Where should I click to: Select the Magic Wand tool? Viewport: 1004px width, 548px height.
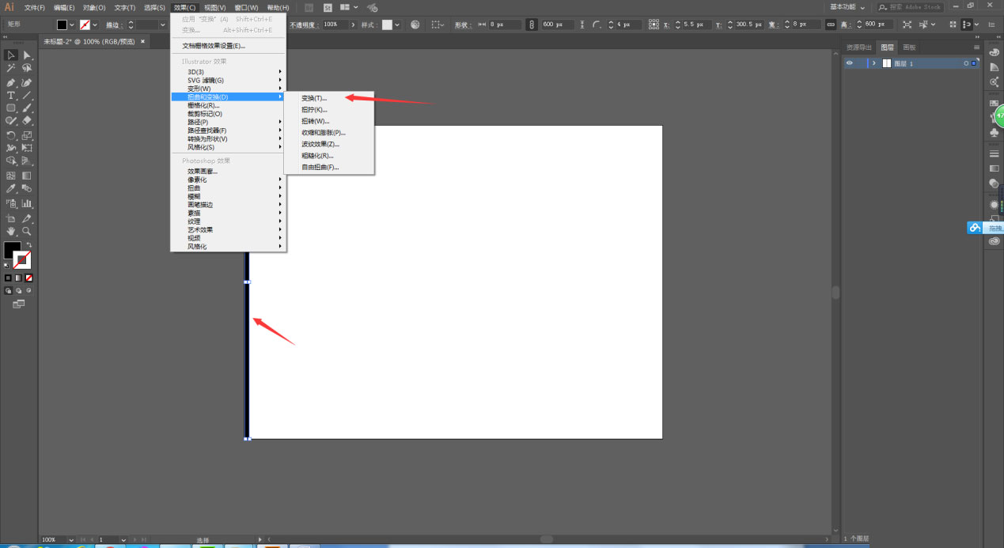pos(11,69)
